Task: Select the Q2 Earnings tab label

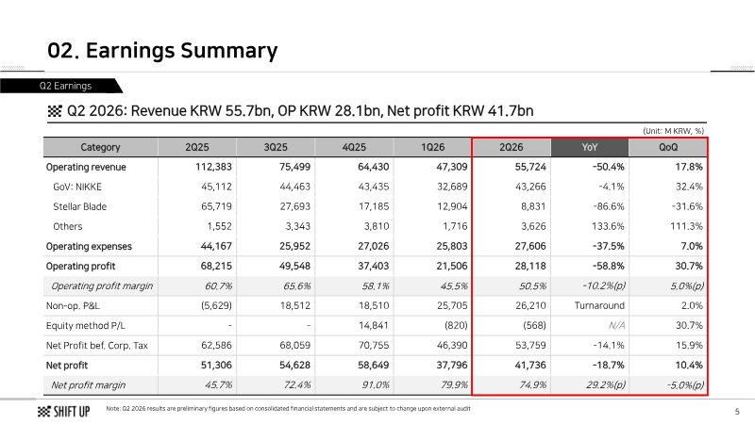Action: tap(65, 86)
